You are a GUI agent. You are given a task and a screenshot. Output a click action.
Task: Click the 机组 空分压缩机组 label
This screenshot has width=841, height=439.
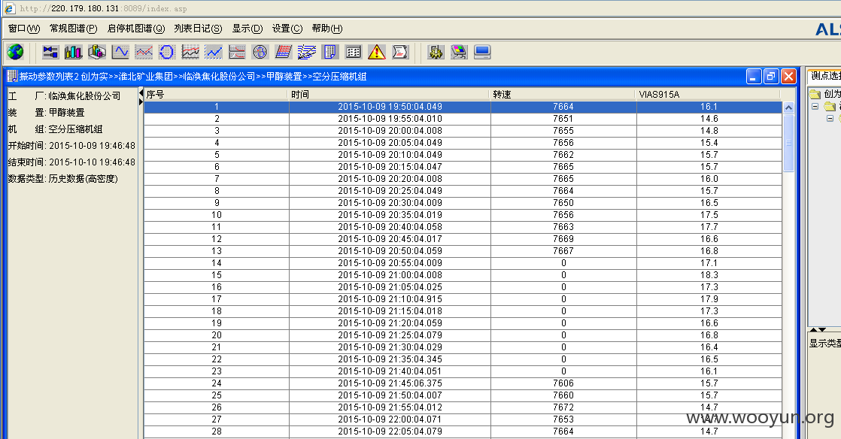click(55, 129)
